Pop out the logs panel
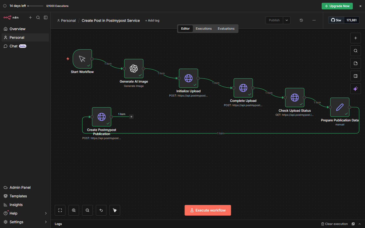The height and width of the screenshot is (228, 365). 353,224
